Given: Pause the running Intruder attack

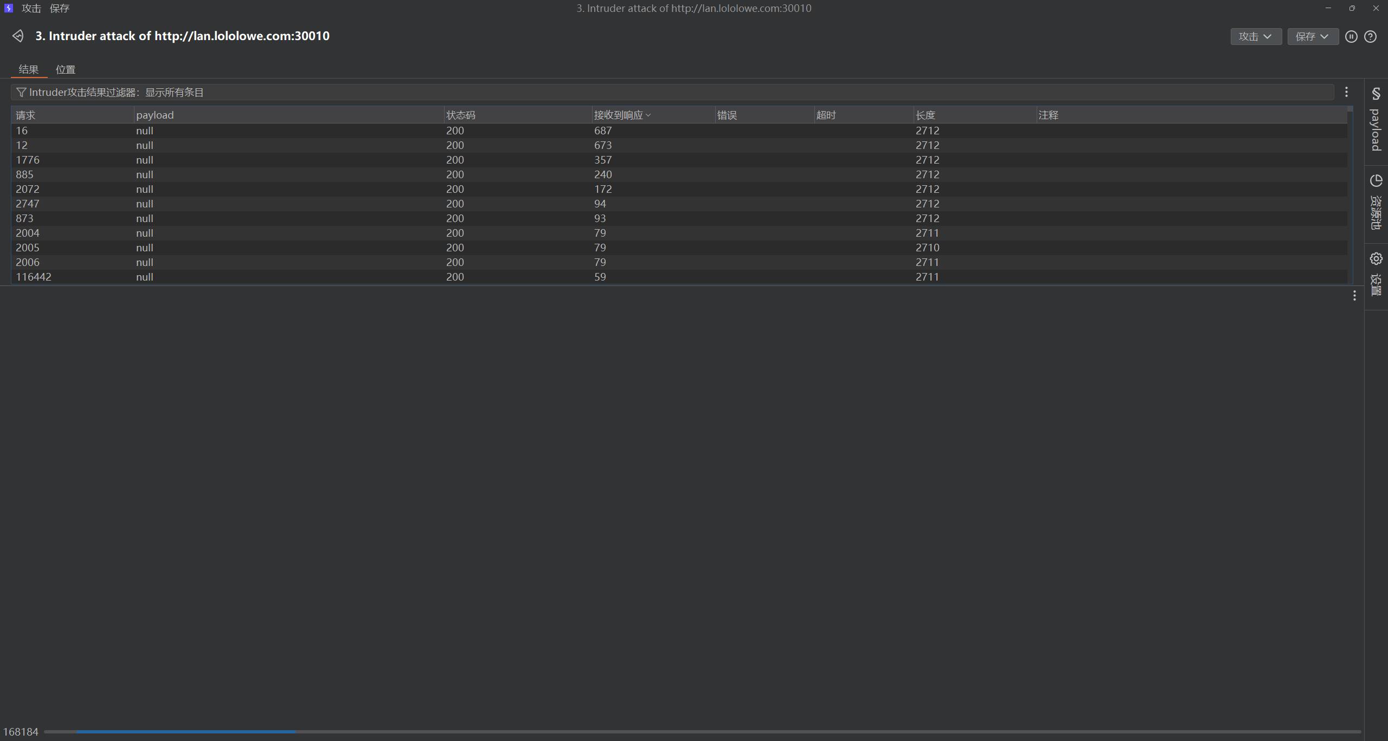Looking at the screenshot, I should coord(1351,36).
